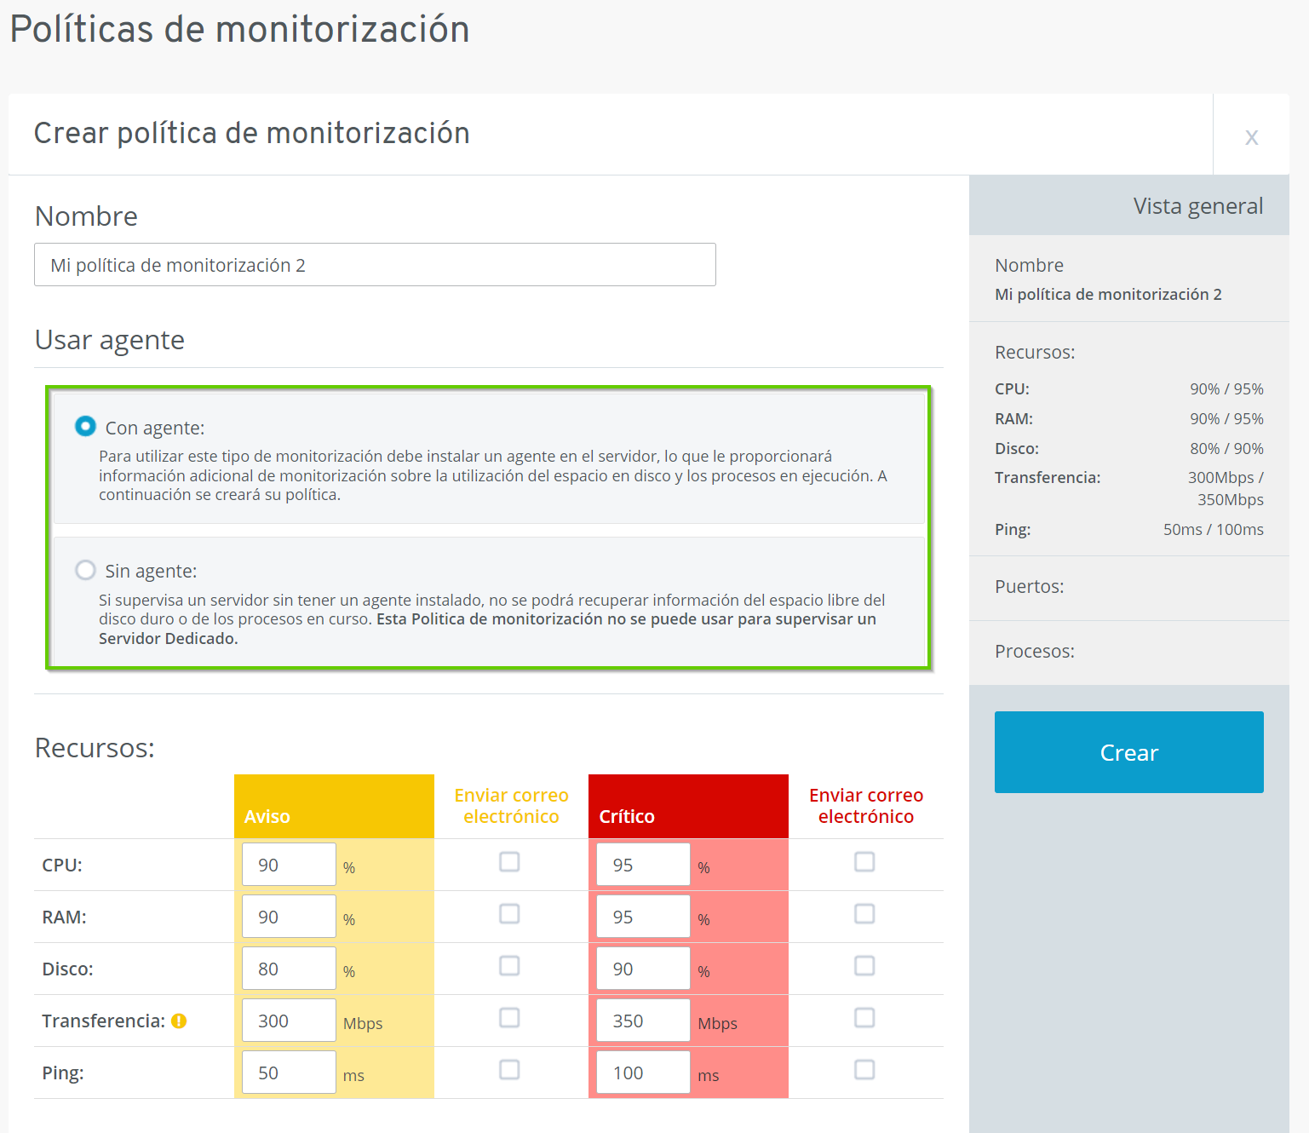
Task: Close the create policy dialog
Action: (x=1251, y=136)
